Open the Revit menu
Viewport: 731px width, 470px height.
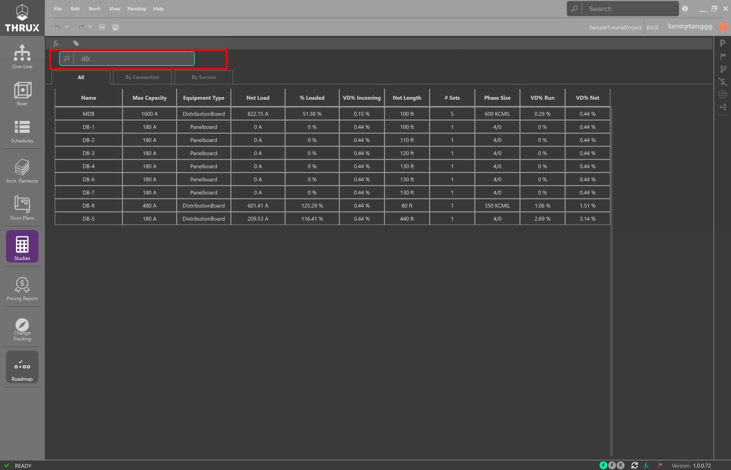click(x=94, y=9)
